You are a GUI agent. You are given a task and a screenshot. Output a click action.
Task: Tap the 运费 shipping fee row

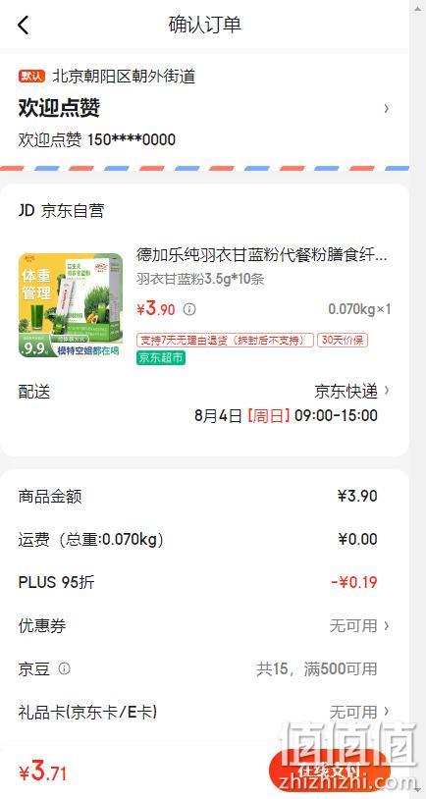204,539
